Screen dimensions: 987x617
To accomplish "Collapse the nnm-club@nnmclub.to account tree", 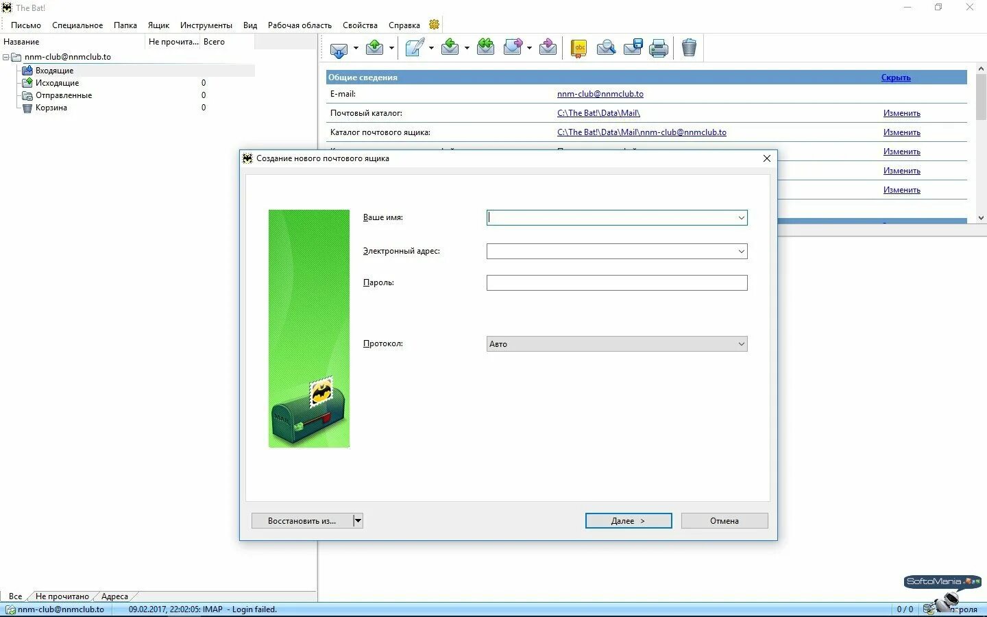I will click(x=6, y=57).
